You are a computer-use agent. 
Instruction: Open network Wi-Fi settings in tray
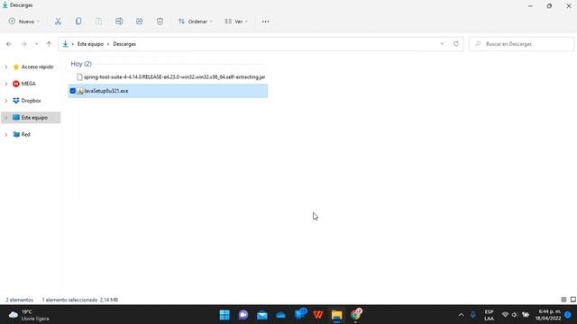pos(505,315)
